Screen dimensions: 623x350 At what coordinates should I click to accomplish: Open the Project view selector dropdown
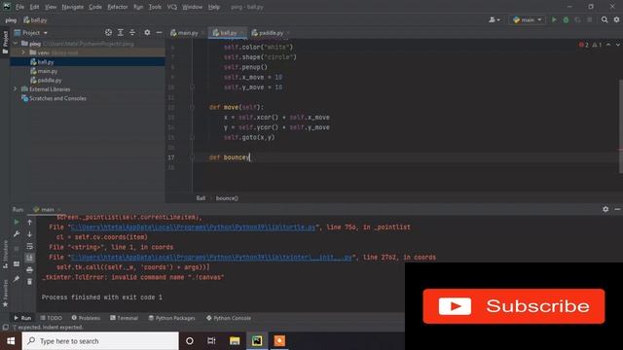(31, 32)
